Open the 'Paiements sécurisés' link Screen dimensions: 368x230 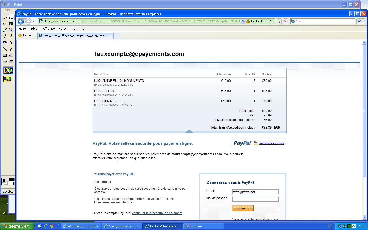point(271,143)
